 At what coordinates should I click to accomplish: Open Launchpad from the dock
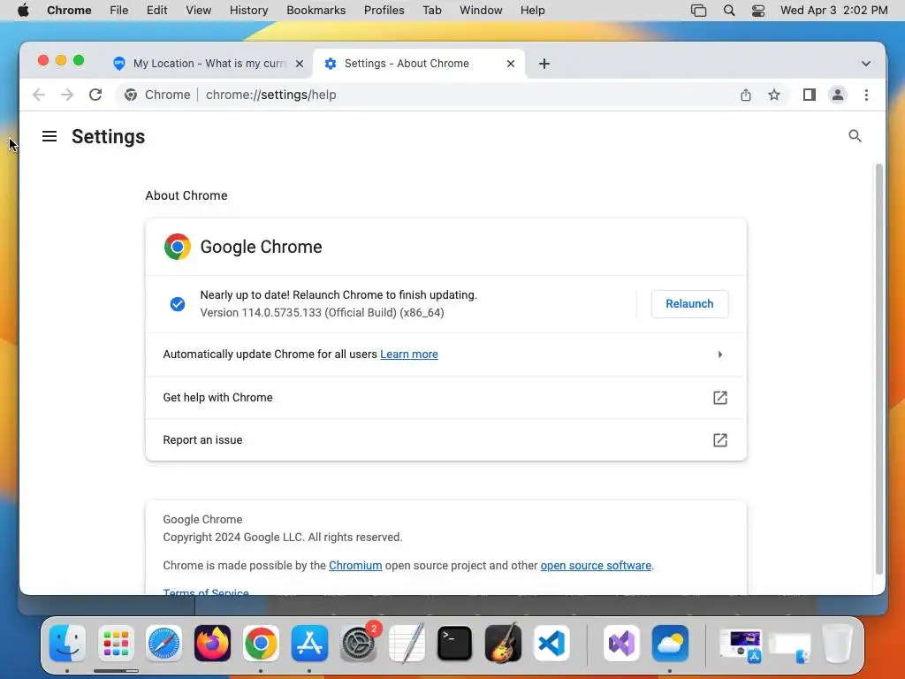pyautogui.click(x=116, y=643)
